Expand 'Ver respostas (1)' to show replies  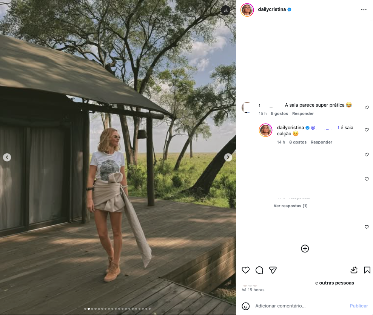pos(290,206)
